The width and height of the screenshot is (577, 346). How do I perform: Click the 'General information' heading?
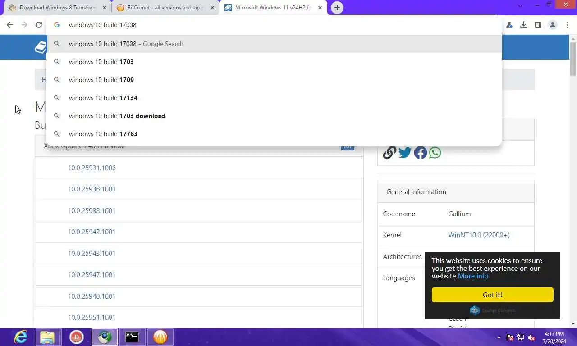(416, 191)
